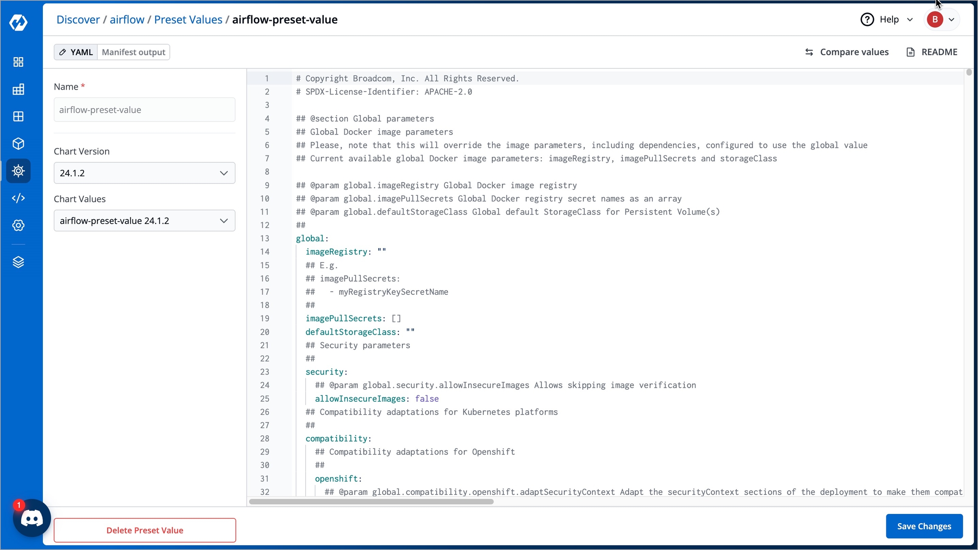Click the Help question mark icon
The image size is (978, 550).
(x=867, y=20)
